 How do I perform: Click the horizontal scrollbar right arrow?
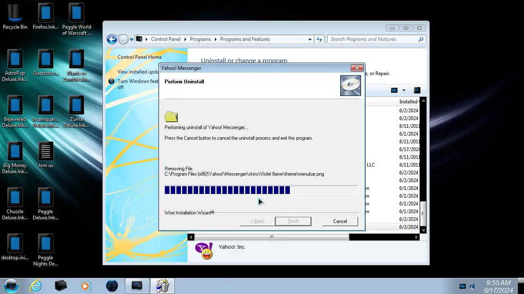(x=416, y=237)
